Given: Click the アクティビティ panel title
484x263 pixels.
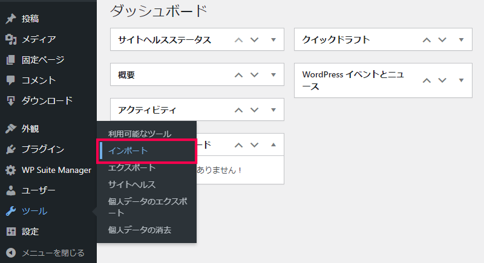Looking at the screenshot, I should coord(147,110).
